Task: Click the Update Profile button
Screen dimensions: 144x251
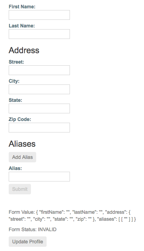Action: [27, 242]
